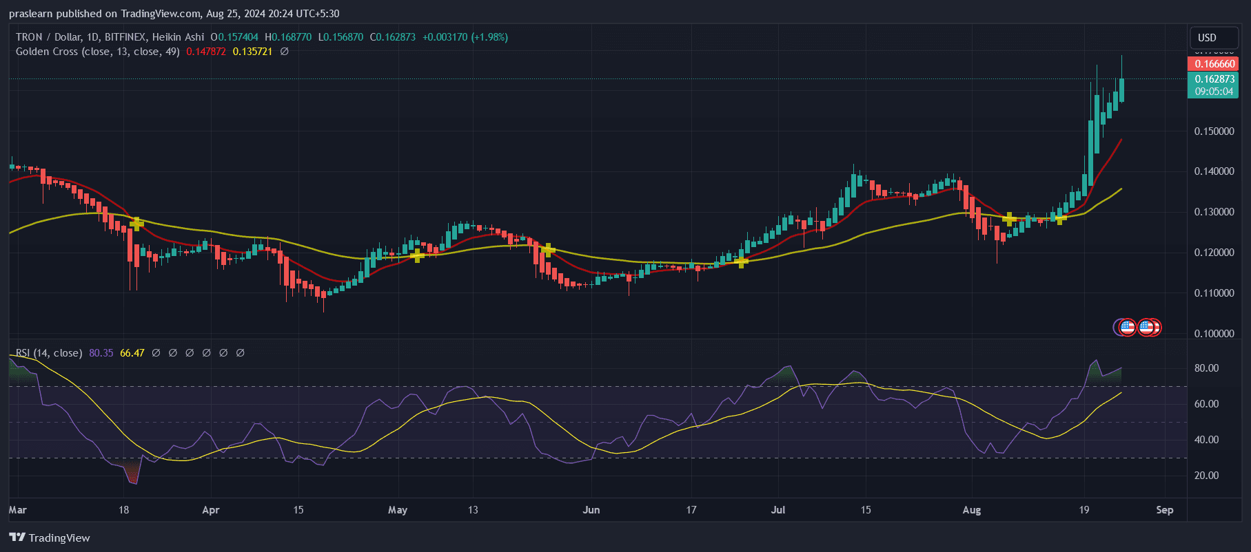Select the yellow cross marker in late May
Screen dimensions: 1251x552
pyautogui.click(x=548, y=250)
